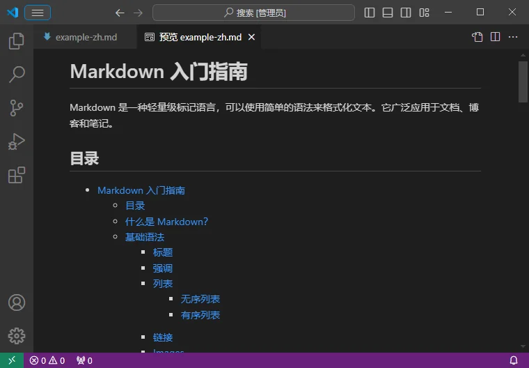Close the 预览 example-zh.md tab
Viewport: 529px width, 368px height.
251,37
